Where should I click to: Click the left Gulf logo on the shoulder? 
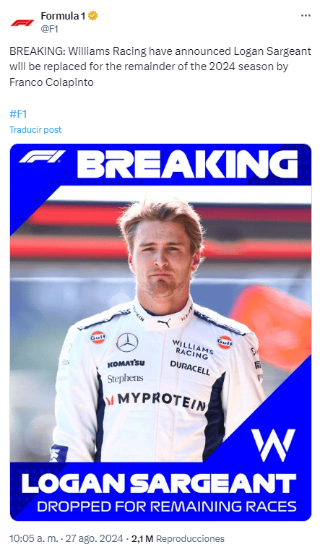pyautogui.click(x=98, y=337)
